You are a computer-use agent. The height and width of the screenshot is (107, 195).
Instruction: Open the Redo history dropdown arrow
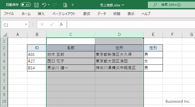[x=59, y=5]
